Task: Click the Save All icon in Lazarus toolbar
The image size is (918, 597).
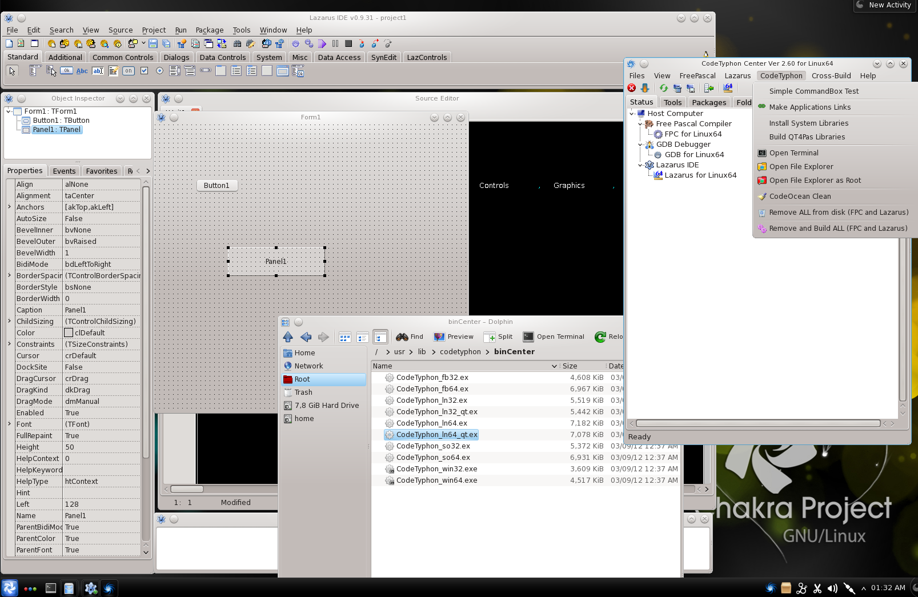Action: click(166, 43)
